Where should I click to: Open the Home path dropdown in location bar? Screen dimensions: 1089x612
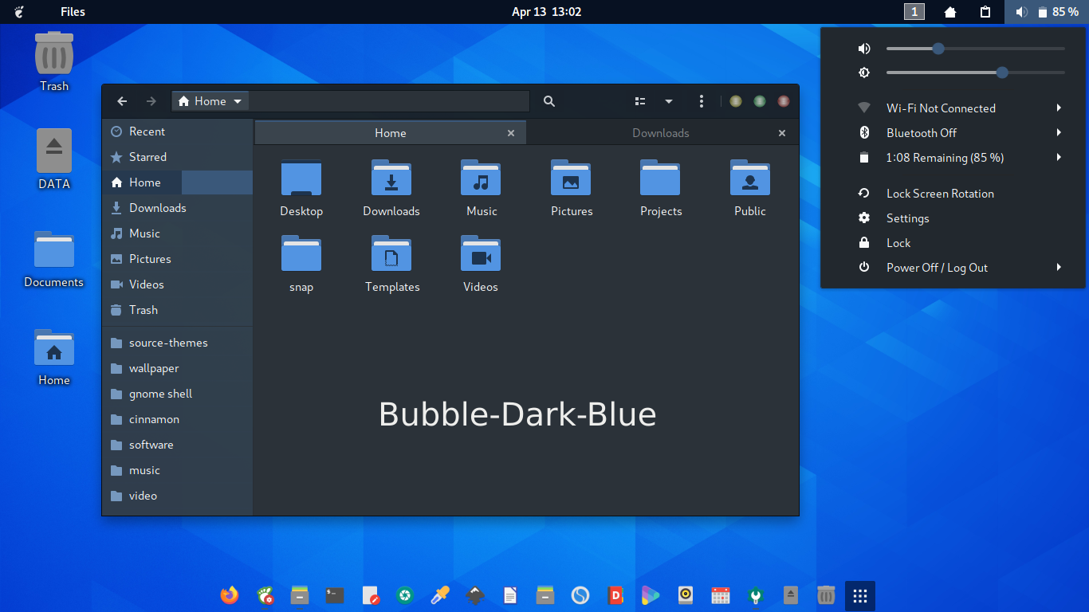click(210, 101)
